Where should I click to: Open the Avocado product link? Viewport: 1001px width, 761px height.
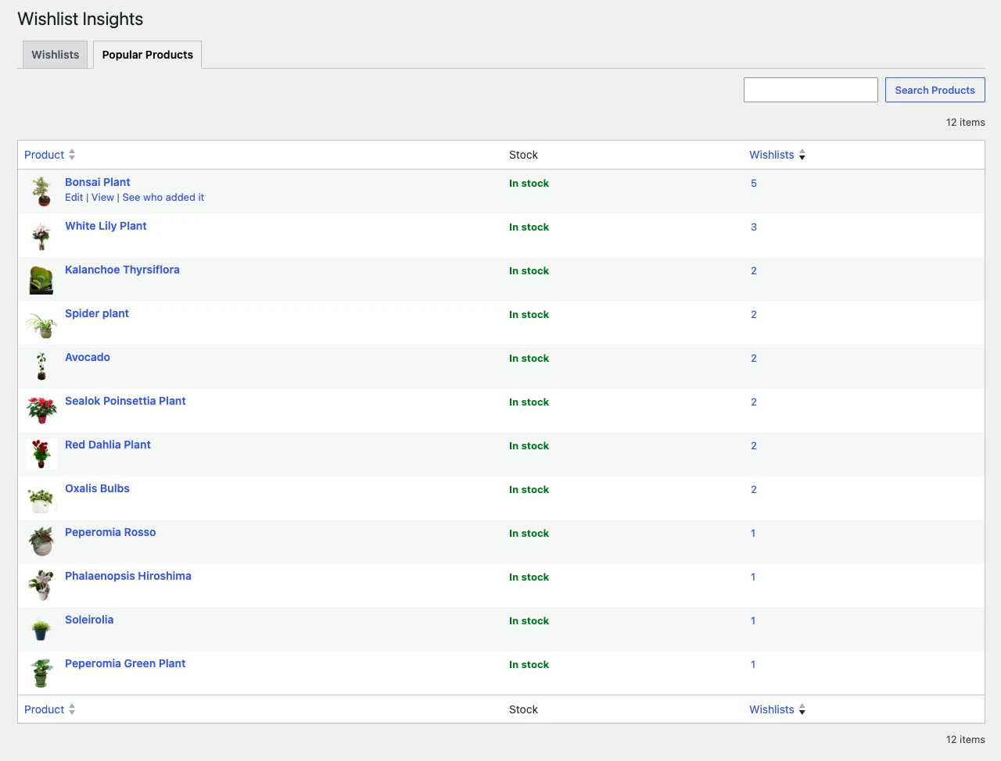pyautogui.click(x=88, y=357)
